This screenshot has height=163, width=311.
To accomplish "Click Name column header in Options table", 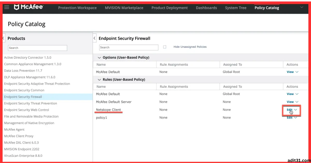I will click(x=101, y=65).
